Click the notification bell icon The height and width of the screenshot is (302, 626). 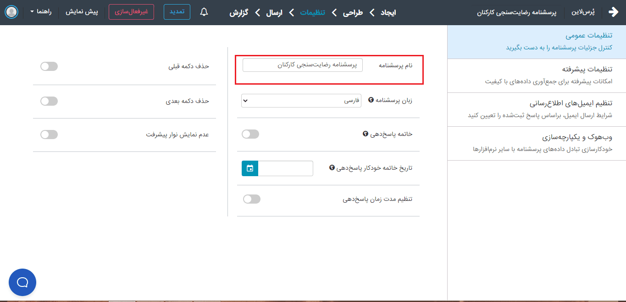204,12
